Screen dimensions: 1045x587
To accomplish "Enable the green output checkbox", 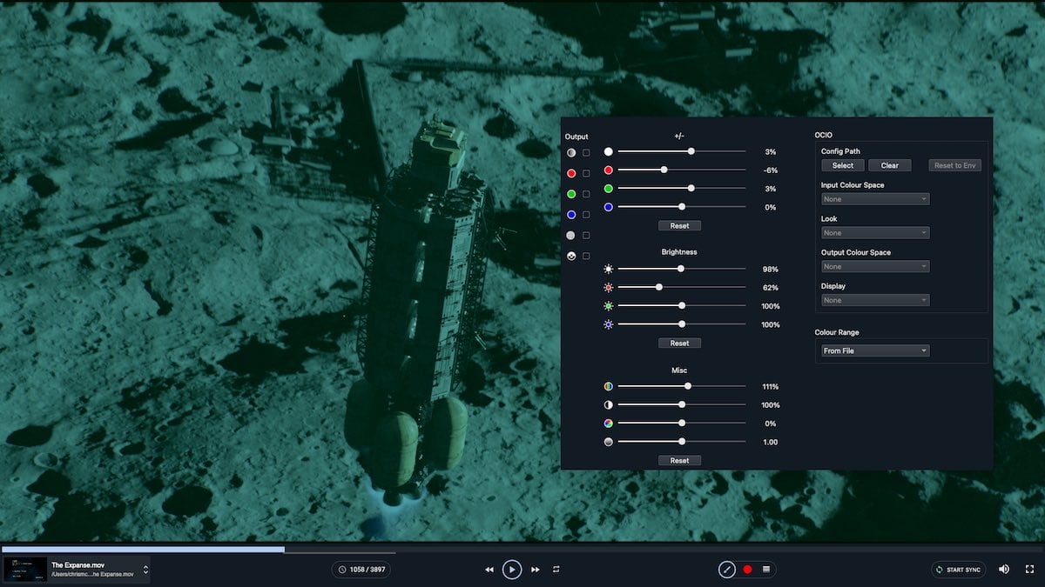I will pos(586,194).
